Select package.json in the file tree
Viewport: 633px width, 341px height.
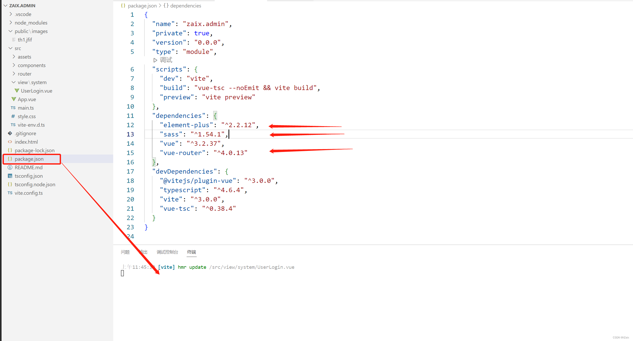click(29, 159)
